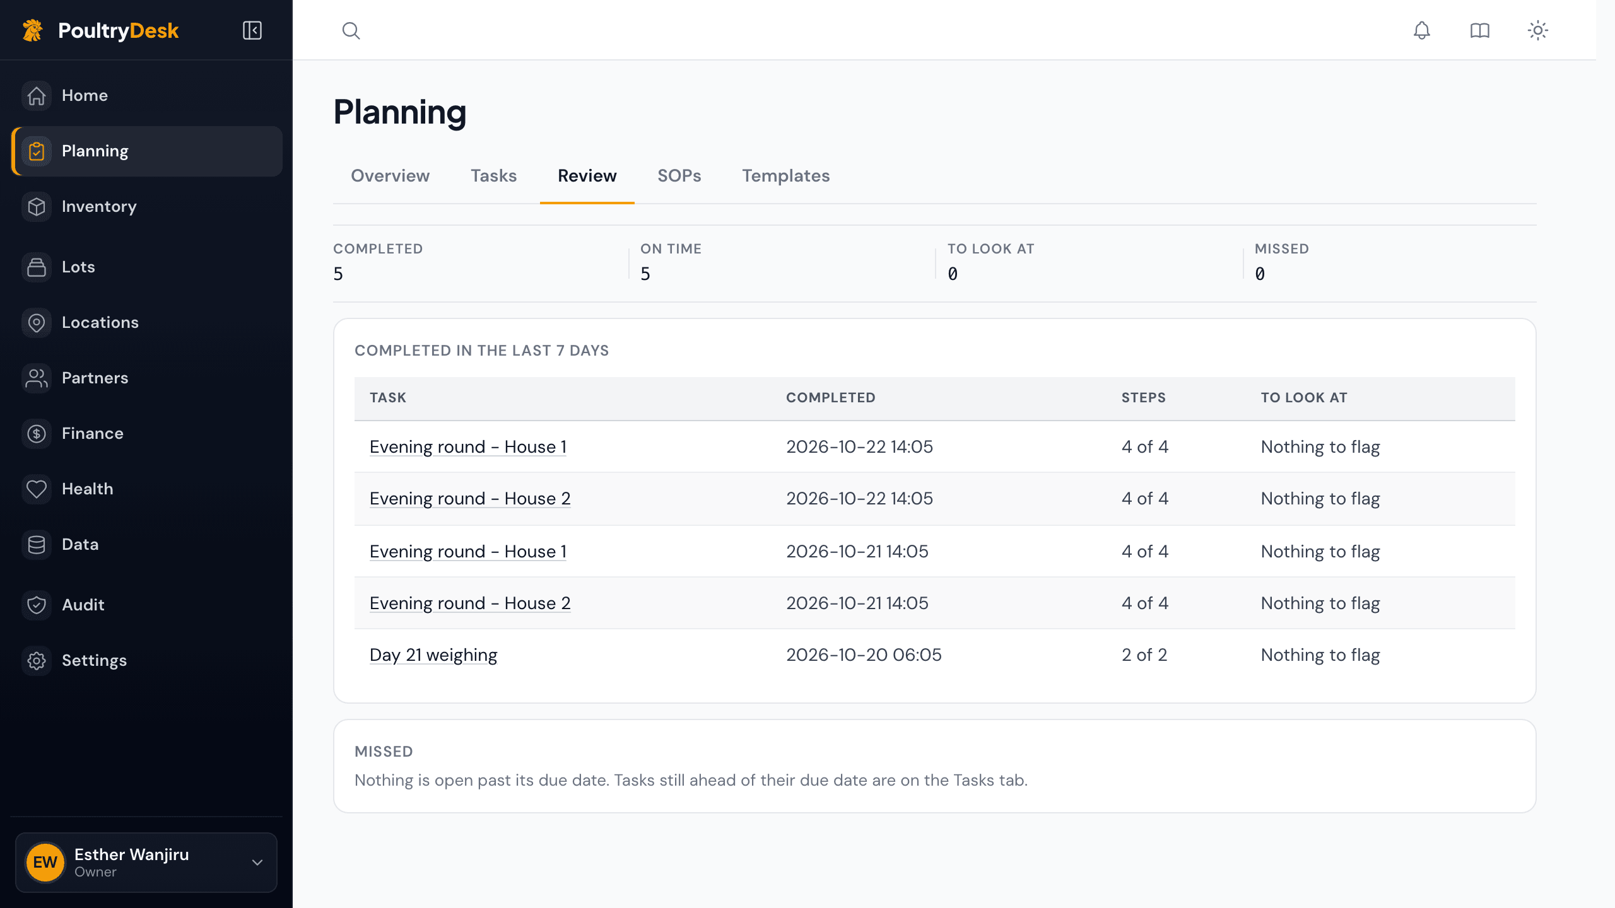Switch to the Overview tab

click(x=390, y=176)
